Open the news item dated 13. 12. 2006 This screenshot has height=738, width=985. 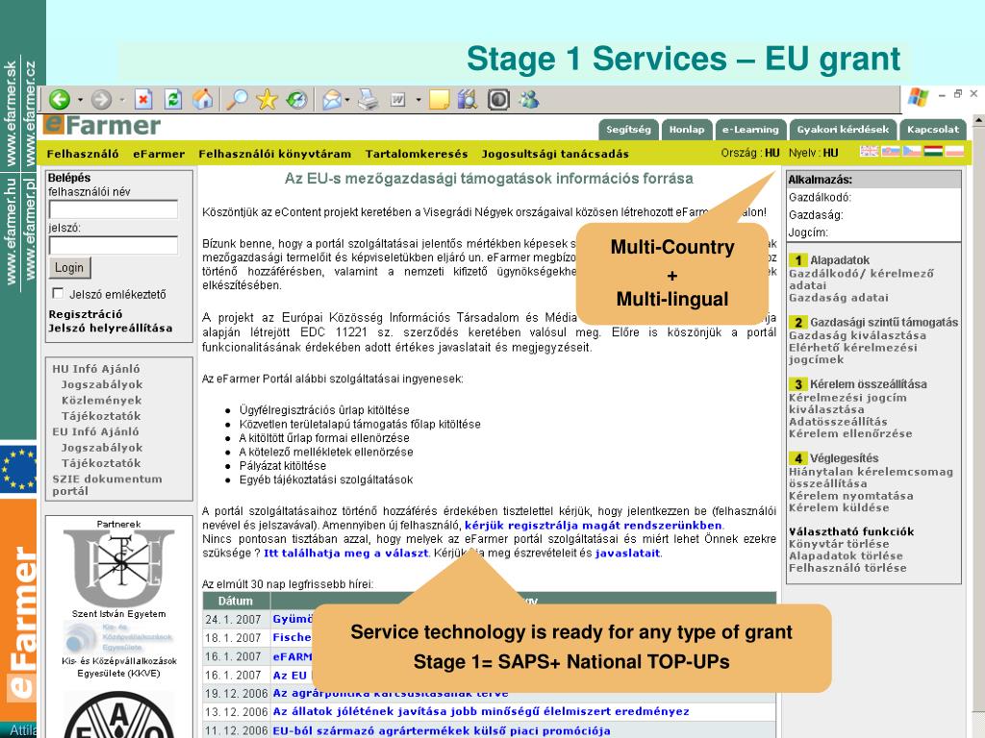pos(481,712)
